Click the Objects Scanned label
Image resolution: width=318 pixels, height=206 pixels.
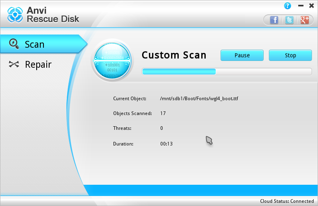tap(132, 113)
